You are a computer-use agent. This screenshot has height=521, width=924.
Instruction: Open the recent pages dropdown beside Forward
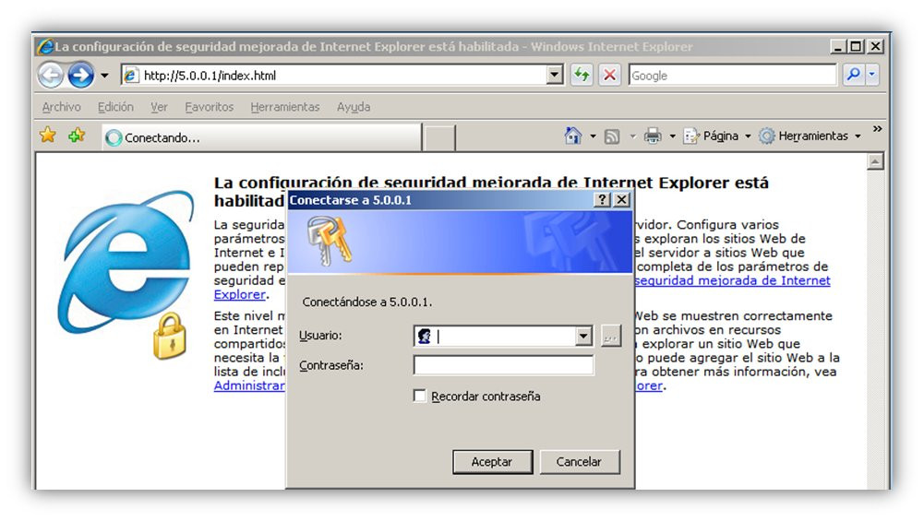[104, 76]
